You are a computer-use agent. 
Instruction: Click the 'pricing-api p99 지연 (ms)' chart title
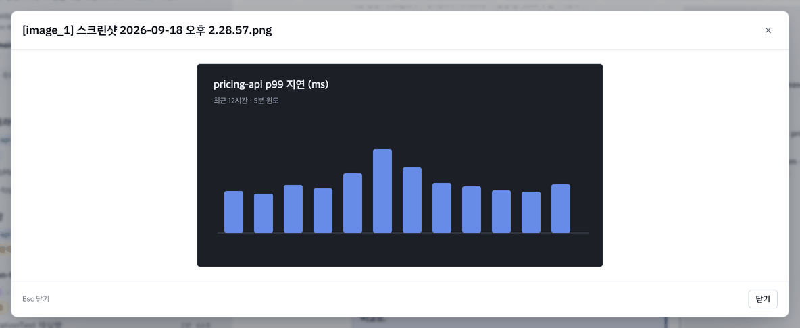pyautogui.click(x=271, y=84)
